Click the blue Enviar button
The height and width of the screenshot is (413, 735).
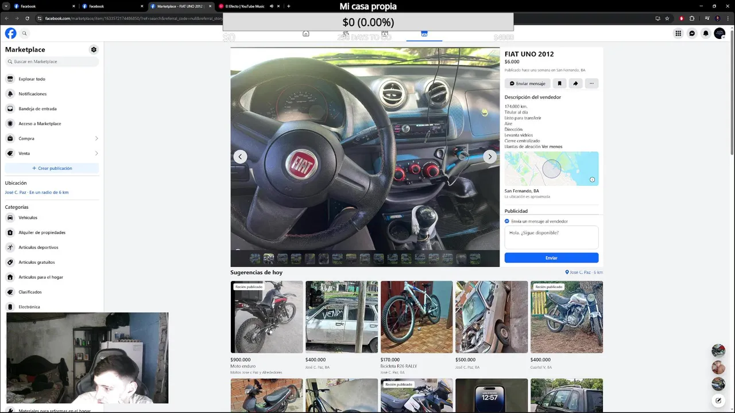click(551, 258)
